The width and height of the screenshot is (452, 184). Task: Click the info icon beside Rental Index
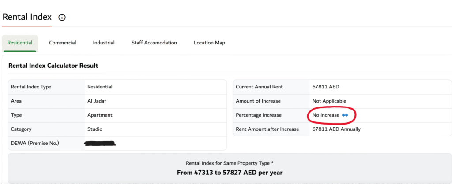tap(62, 18)
